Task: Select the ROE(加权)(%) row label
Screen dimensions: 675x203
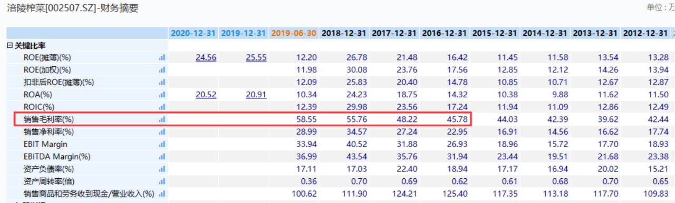Action: (x=47, y=70)
